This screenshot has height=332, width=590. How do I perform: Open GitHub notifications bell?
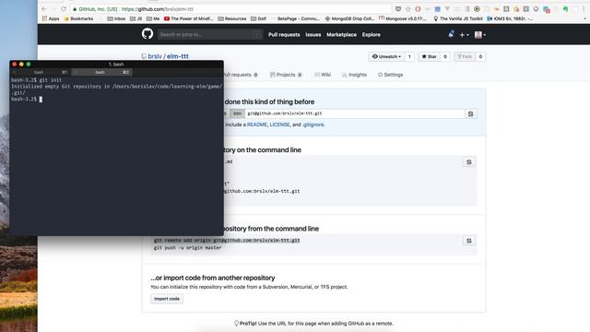(451, 34)
